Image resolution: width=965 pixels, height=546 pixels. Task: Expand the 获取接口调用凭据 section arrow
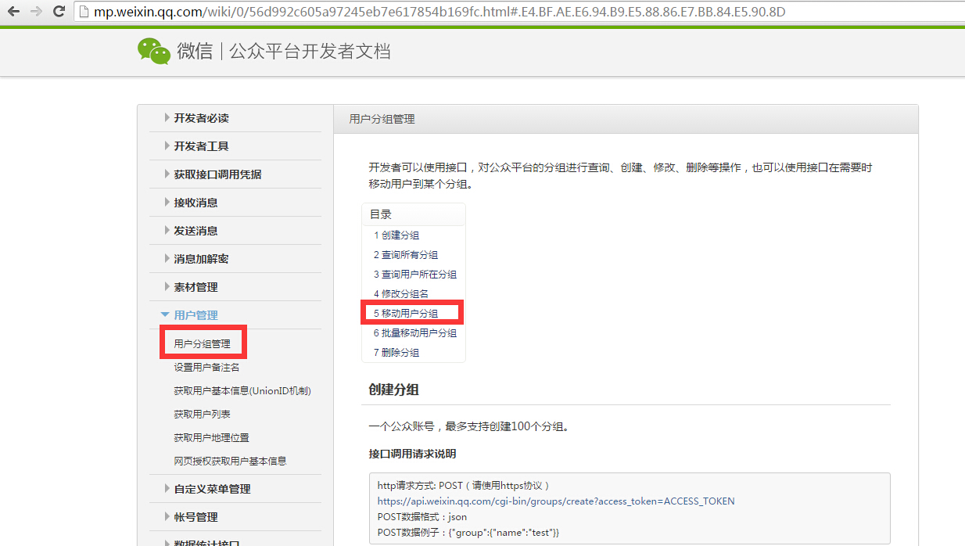167,174
